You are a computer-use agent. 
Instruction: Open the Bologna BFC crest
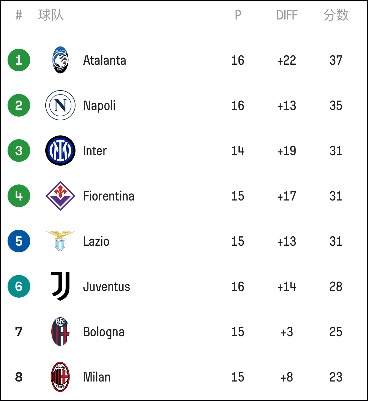pyautogui.click(x=60, y=332)
